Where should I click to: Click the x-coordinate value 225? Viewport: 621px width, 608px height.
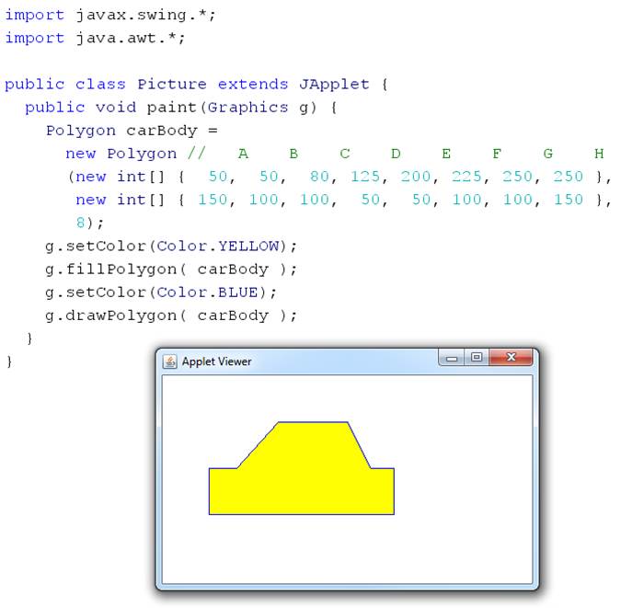[466, 177]
